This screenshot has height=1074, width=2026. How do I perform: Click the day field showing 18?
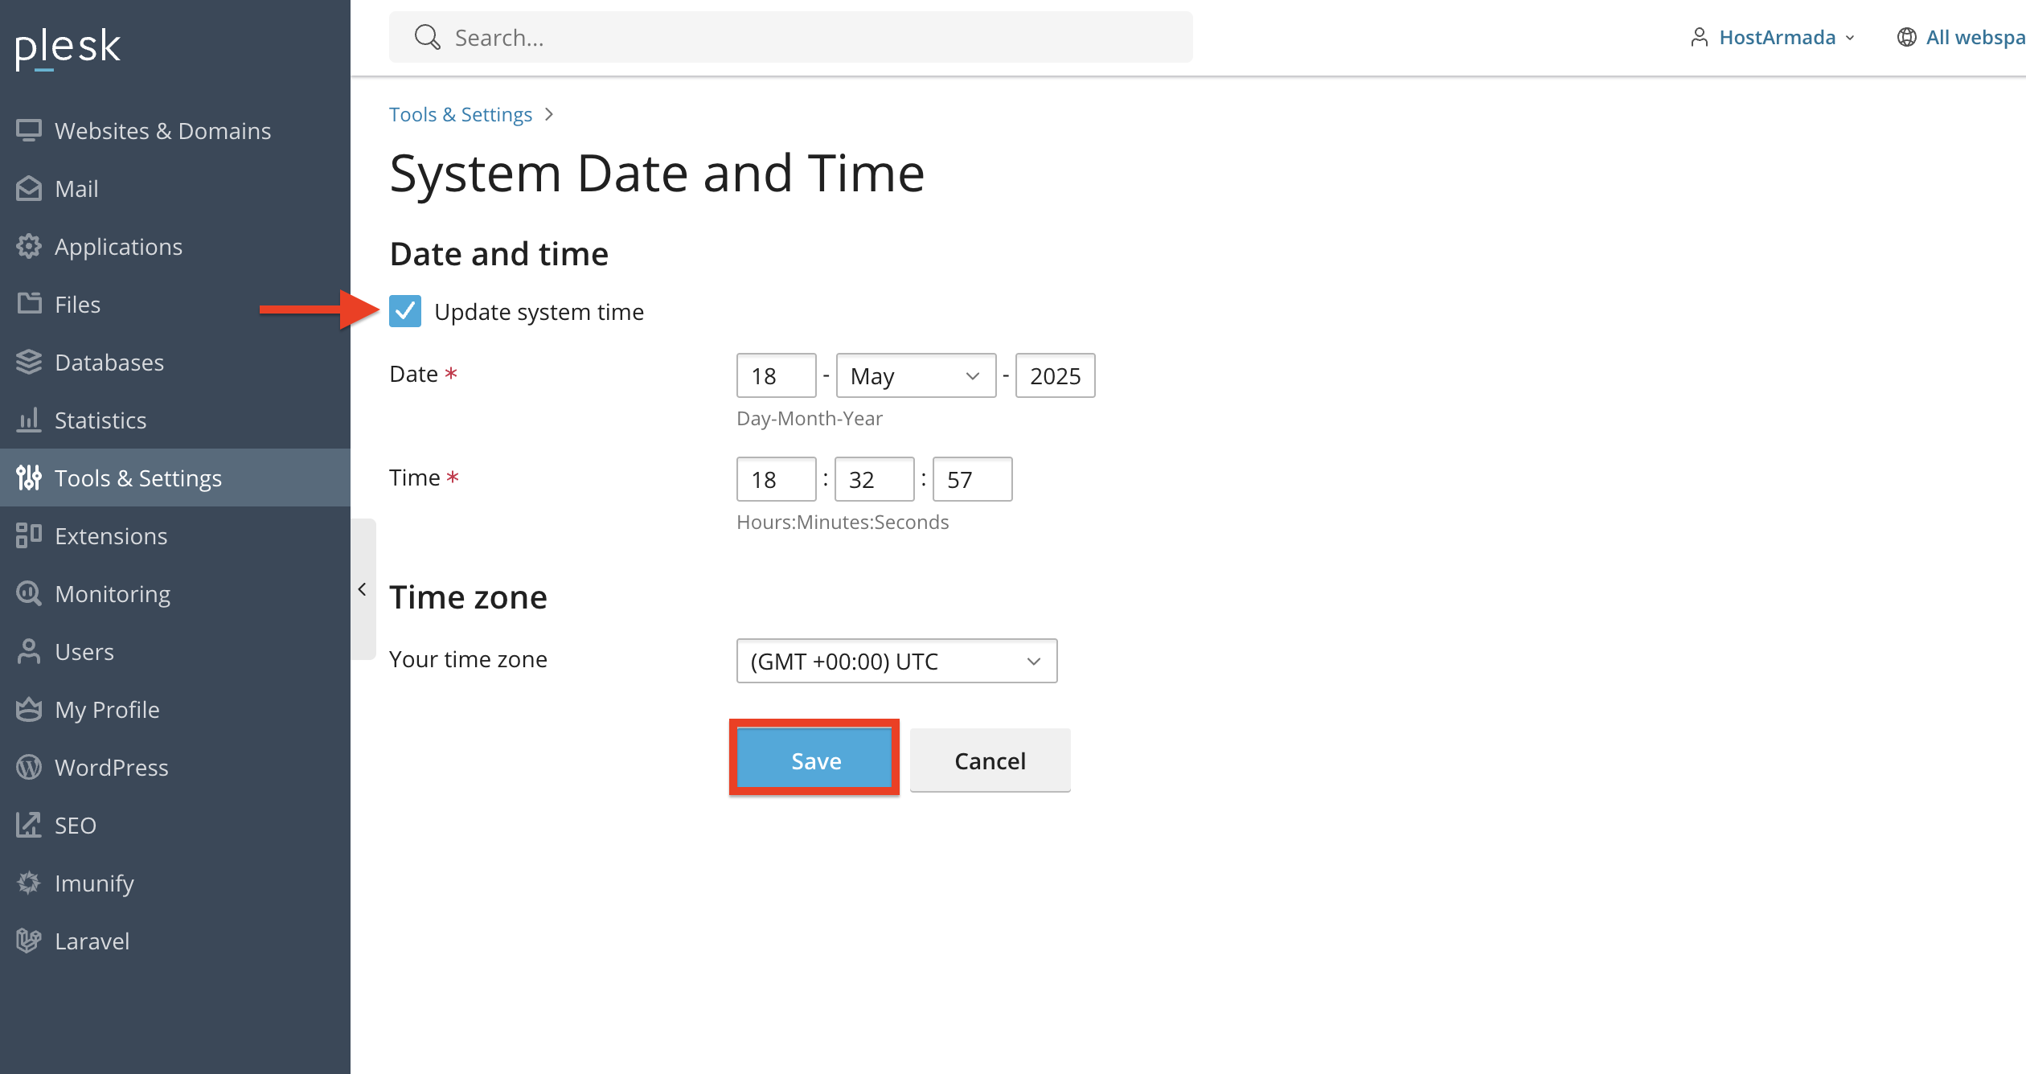click(x=776, y=375)
